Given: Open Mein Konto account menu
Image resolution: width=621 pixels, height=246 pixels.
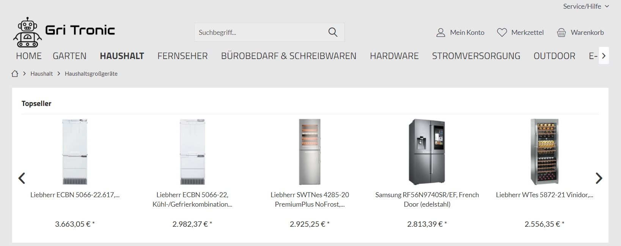Looking at the screenshot, I should [x=460, y=33].
